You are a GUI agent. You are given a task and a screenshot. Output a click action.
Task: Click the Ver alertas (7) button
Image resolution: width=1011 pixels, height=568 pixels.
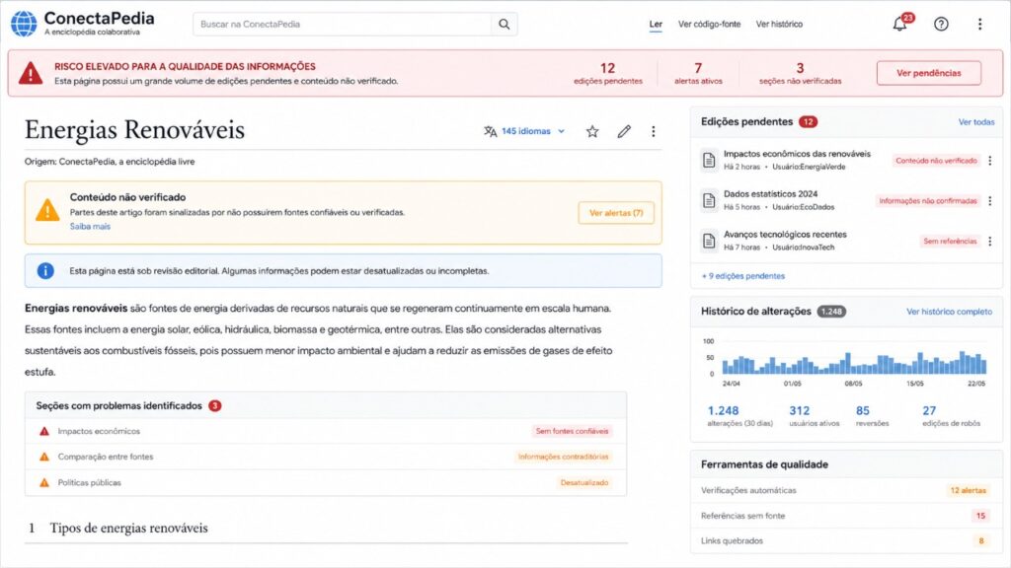[616, 213]
